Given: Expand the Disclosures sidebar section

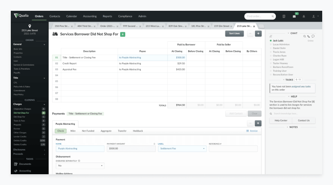Looking at the screenshot, I should click(x=45, y=150).
